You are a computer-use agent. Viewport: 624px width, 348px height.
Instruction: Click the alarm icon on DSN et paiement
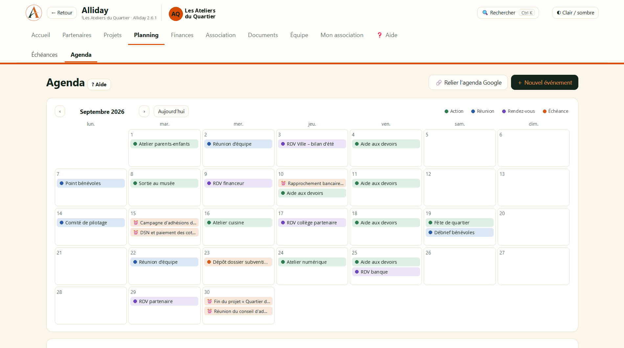[x=136, y=233]
